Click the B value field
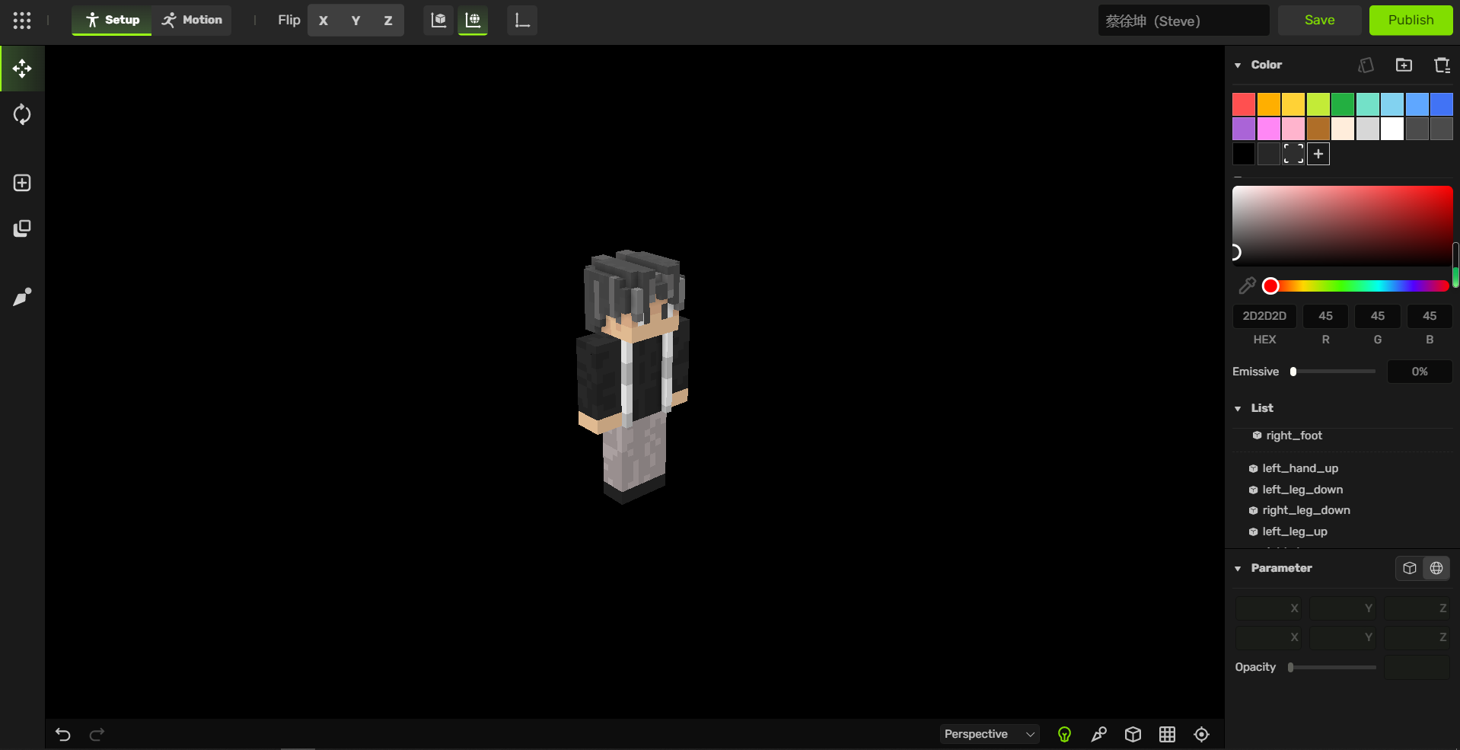 coord(1430,316)
